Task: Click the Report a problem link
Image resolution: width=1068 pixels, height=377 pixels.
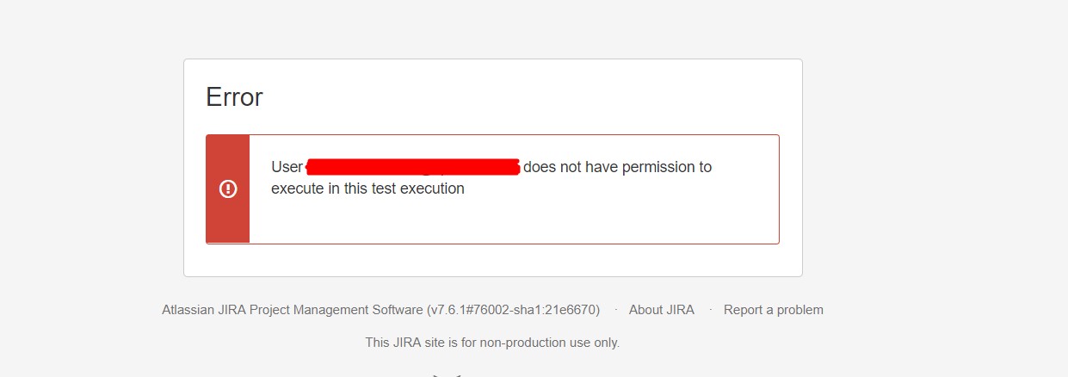Action: (773, 310)
